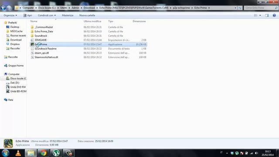Click Nuova cartella in the toolbar
The height and width of the screenshot is (157, 279).
(87, 15)
